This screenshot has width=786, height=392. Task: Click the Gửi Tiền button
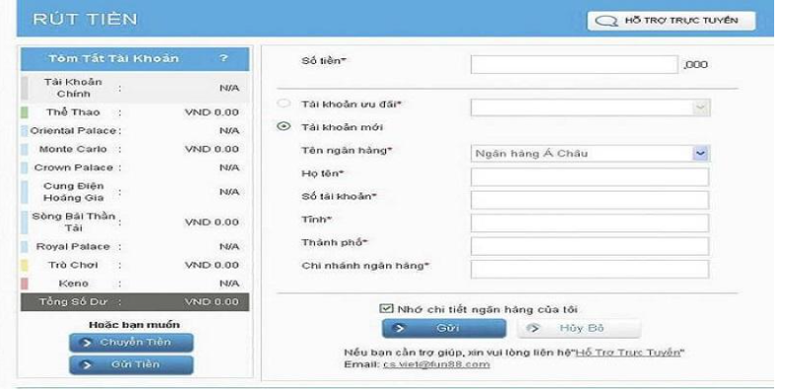pos(130,365)
